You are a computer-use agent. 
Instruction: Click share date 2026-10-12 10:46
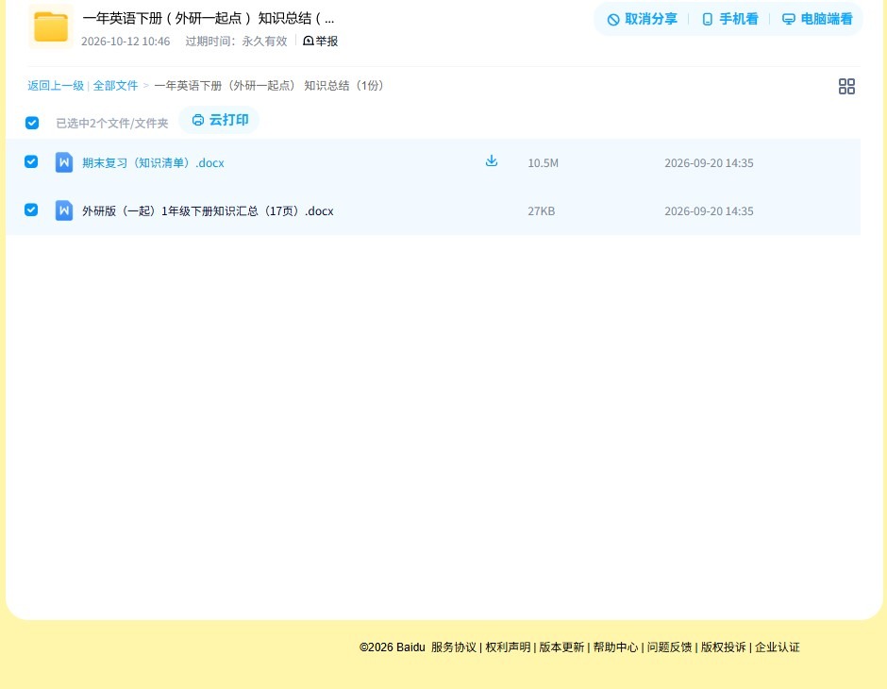pyautogui.click(x=126, y=42)
